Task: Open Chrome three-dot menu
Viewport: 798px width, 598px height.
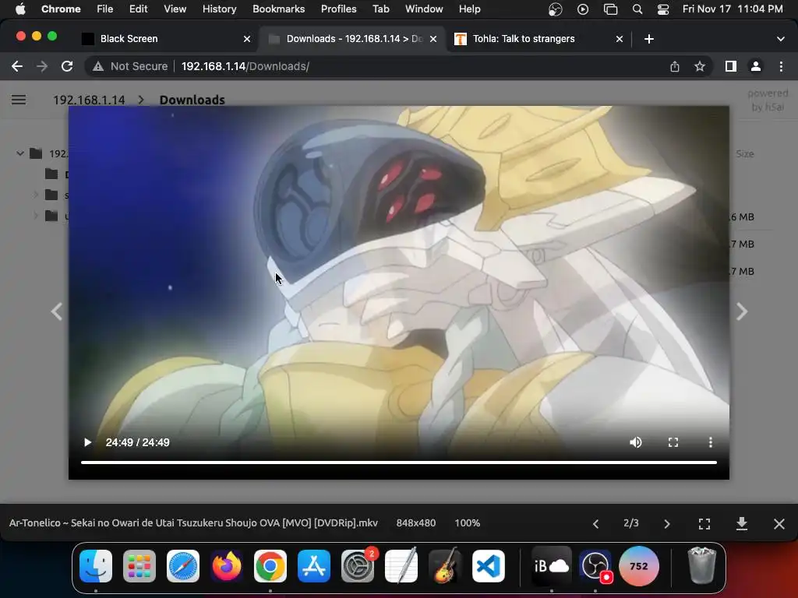Action: [x=781, y=66]
